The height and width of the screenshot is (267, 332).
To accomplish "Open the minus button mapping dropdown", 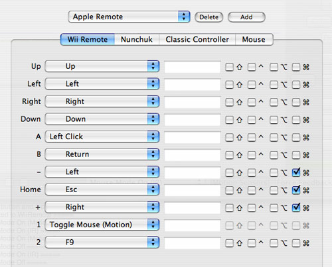I will coord(102,172).
